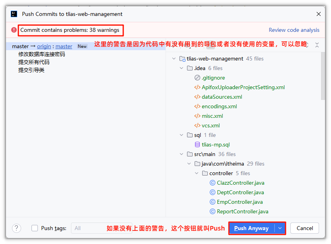
Task: Click Review code analysis link
Action: (294, 30)
